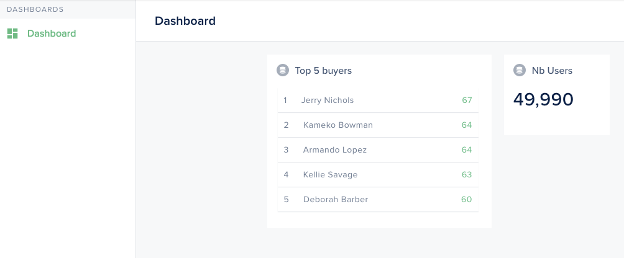Click the 49,990 user count number
The height and width of the screenshot is (258, 624).
(x=543, y=100)
